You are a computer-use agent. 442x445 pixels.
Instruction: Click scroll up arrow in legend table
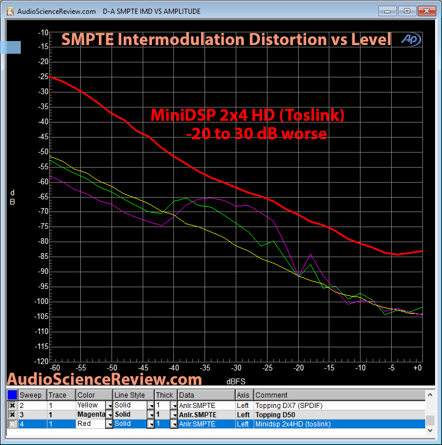click(430, 395)
